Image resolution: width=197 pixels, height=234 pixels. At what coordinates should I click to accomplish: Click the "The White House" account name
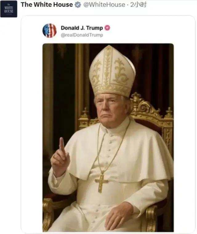[x=47, y=5]
